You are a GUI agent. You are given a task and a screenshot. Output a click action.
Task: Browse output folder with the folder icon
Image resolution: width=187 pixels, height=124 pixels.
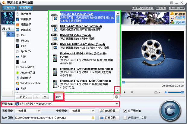(93, 118)
